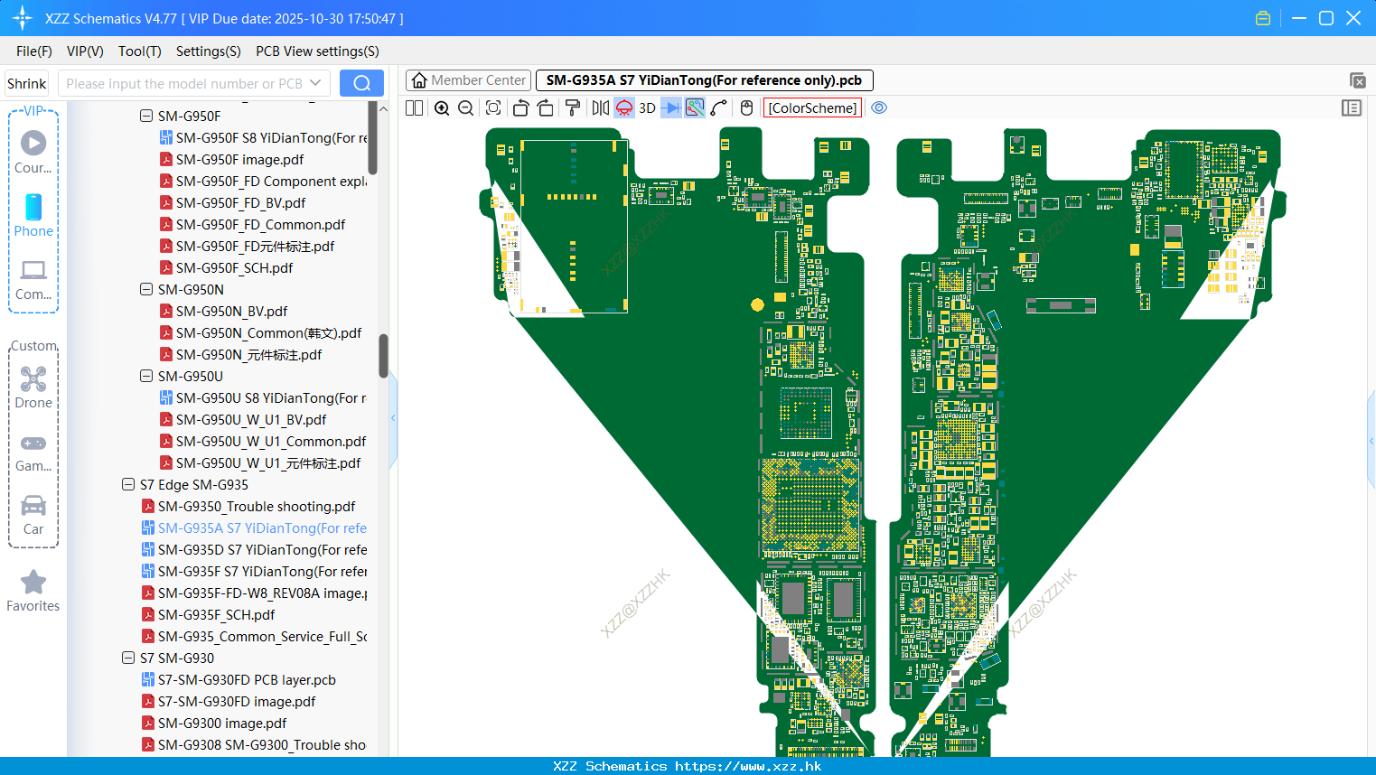Collapse the SM-G950U tree node
This screenshot has width=1376, height=775.
(146, 376)
